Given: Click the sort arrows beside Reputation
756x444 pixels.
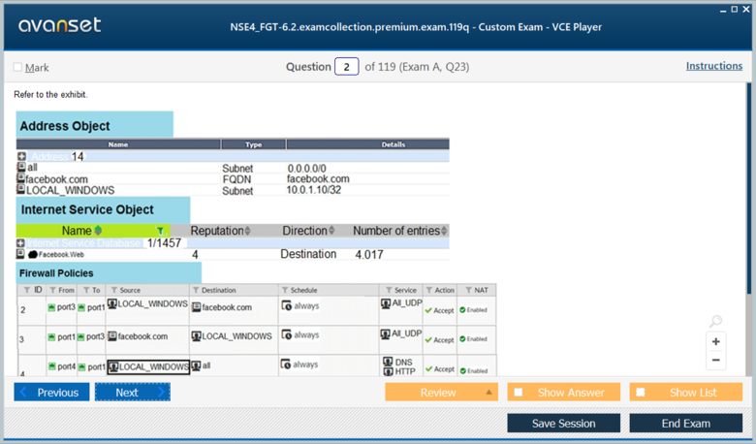Looking at the screenshot, I should click(x=247, y=231).
